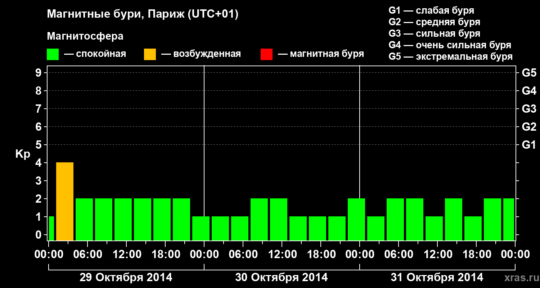Click the 18:00 time label above 31 Октября
540x288 pixels.
(x=476, y=254)
